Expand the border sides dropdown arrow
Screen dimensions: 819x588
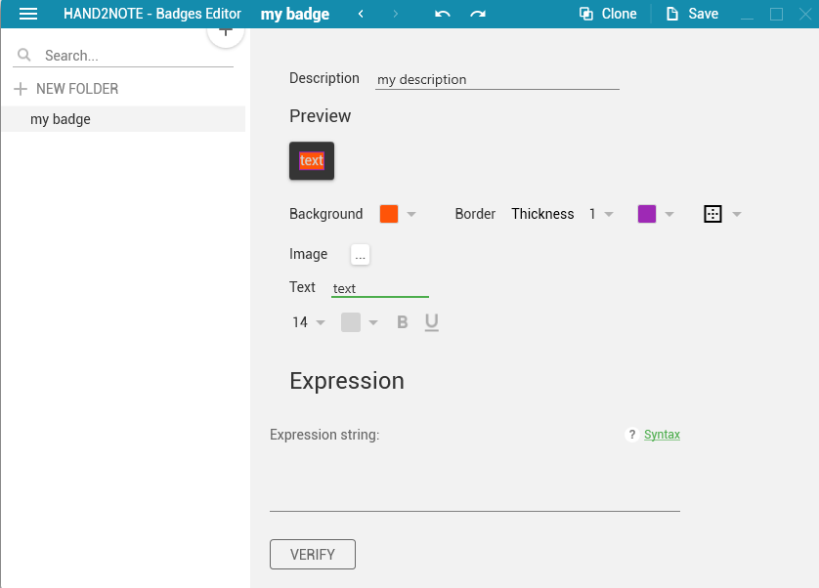[737, 214]
